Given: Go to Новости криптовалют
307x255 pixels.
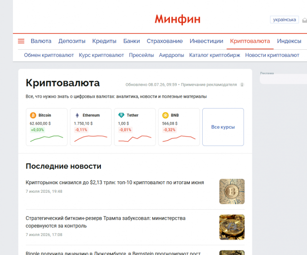Looking at the screenshot, I should [x=272, y=55].
